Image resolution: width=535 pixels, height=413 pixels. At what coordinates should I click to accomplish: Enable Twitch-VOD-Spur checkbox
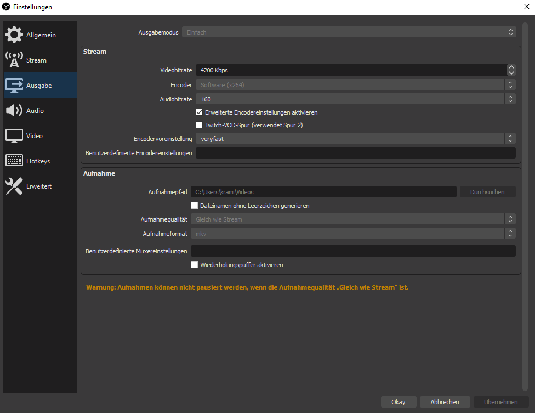(200, 125)
